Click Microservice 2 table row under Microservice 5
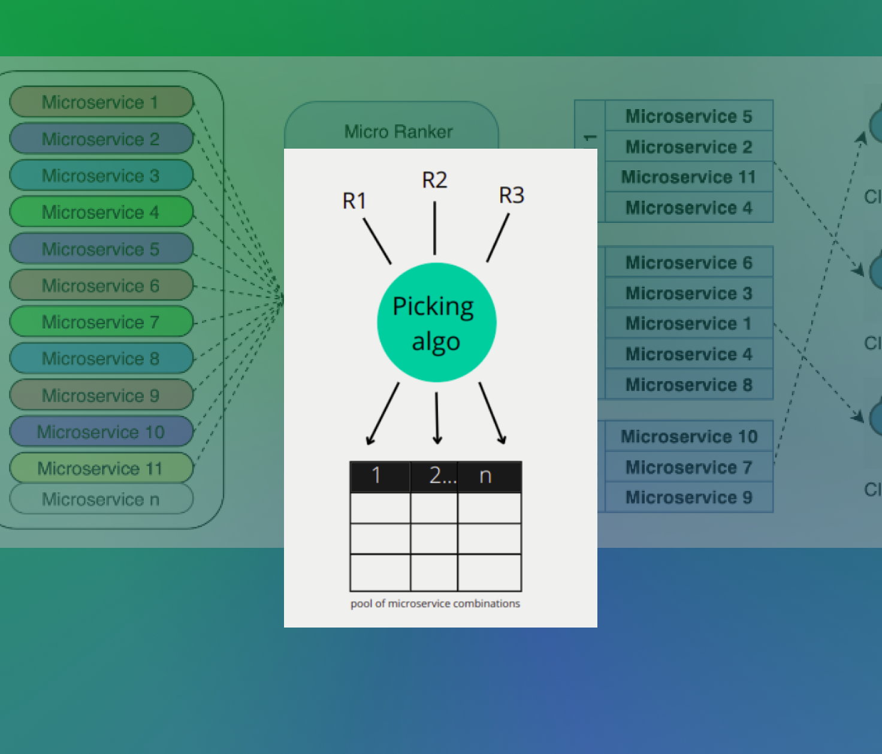This screenshot has height=754, width=882. pyautogui.click(x=689, y=146)
